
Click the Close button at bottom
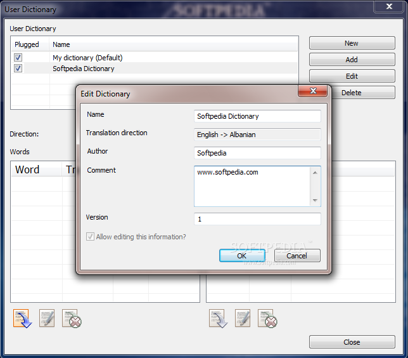coord(352,342)
